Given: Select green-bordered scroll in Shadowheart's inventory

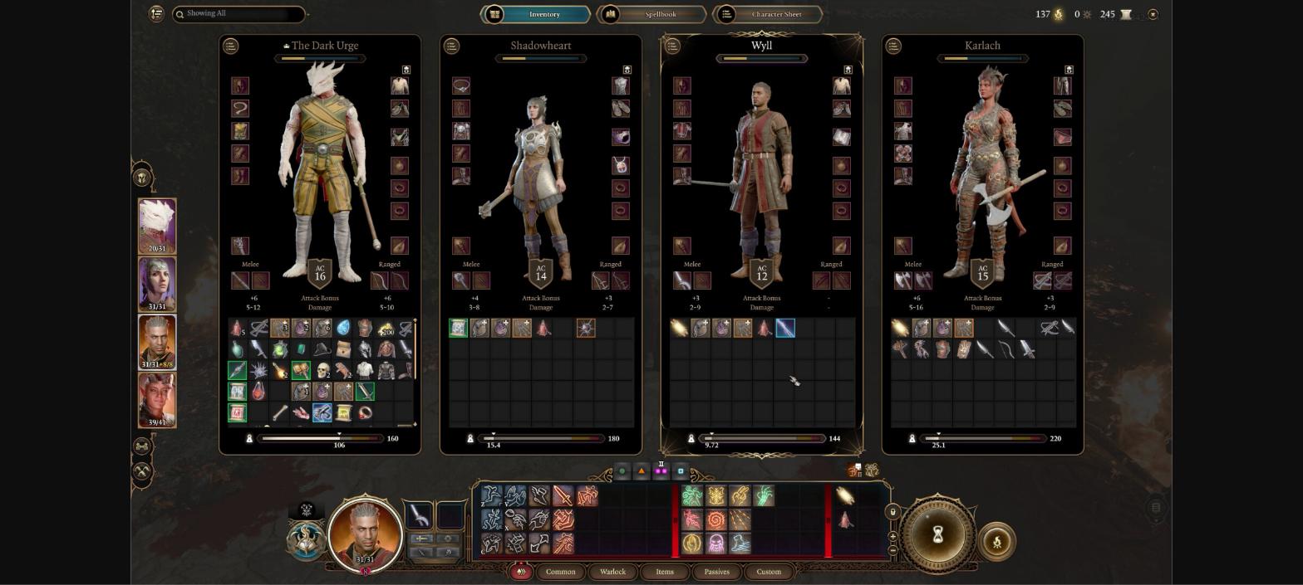Looking at the screenshot, I should pyautogui.click(x=458, y=328).
